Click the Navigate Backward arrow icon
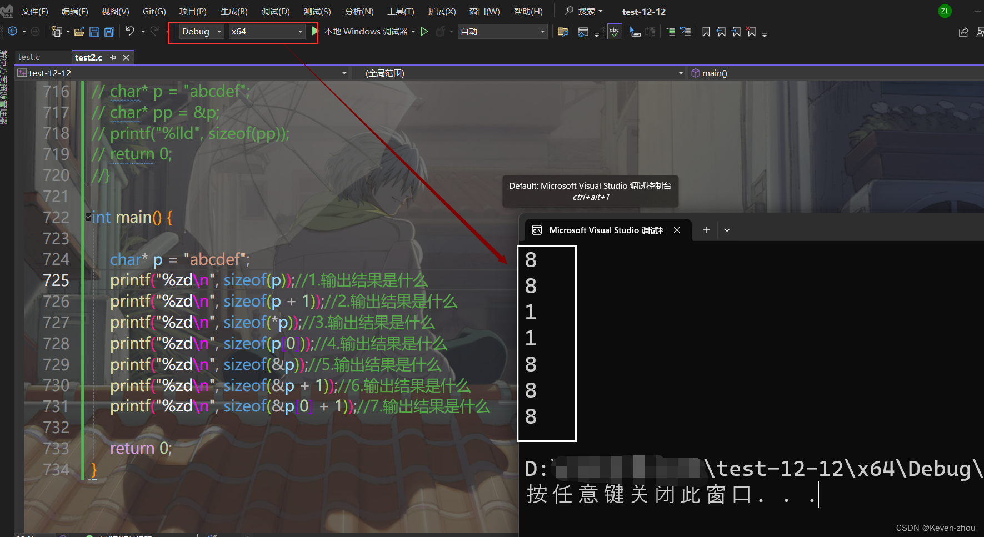This screenshot has height=537, width=984. (12, 32)
